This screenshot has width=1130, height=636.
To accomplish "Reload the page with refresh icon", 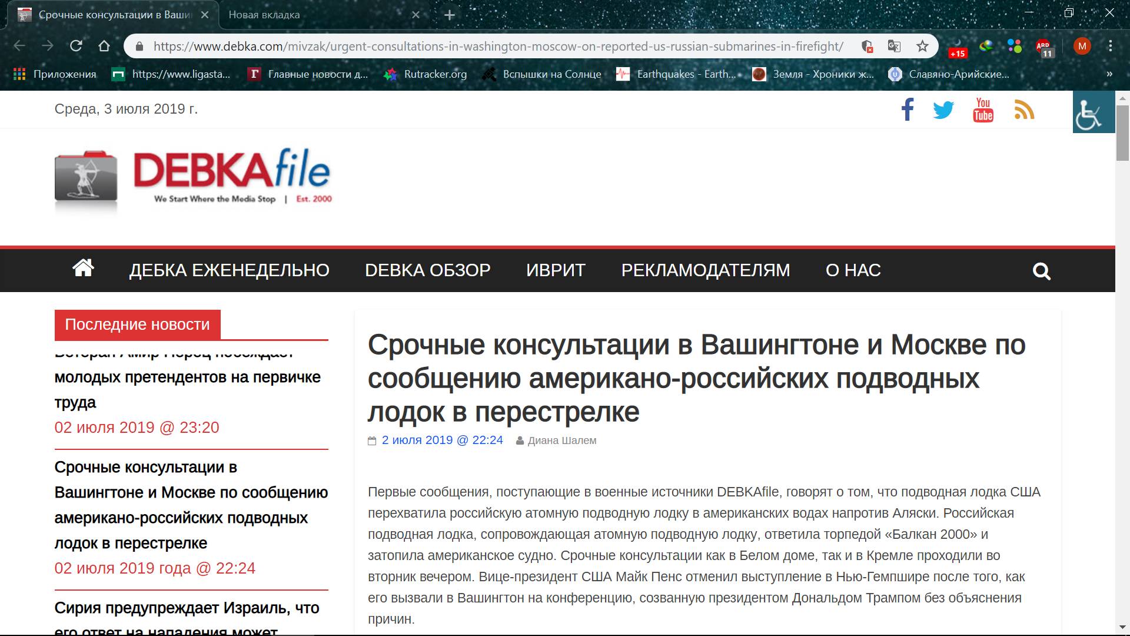I will click(x=76, y=46).
